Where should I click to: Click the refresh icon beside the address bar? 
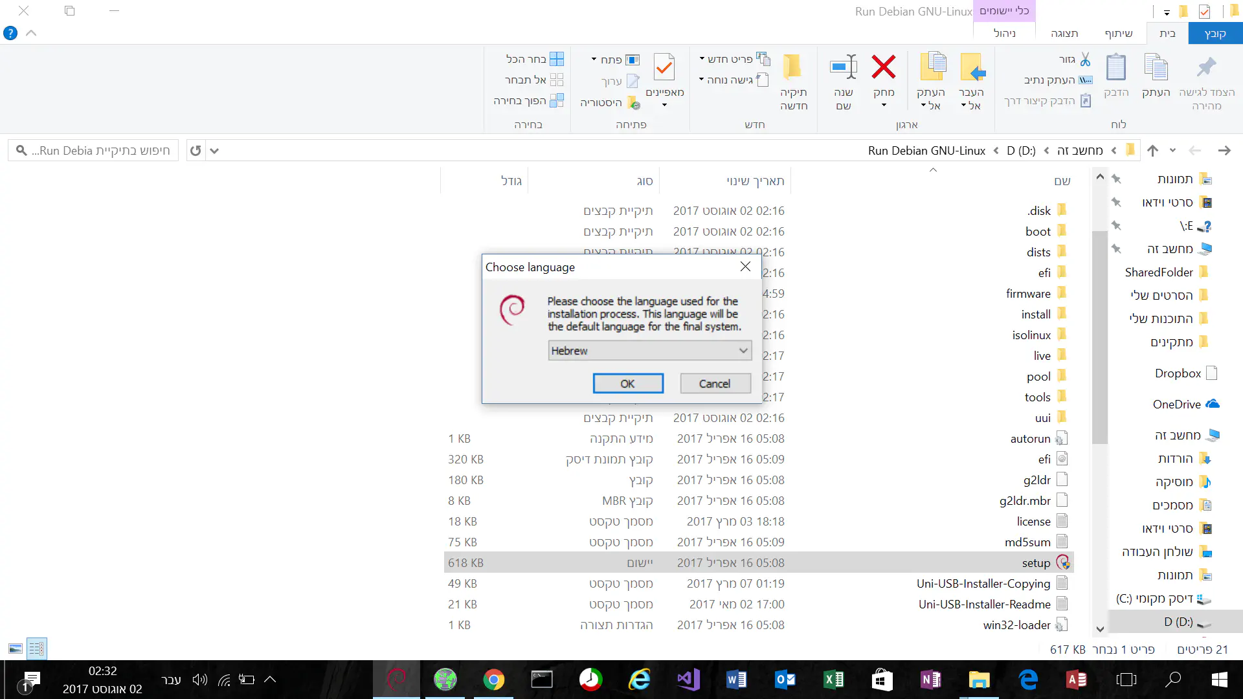[196, 151]
